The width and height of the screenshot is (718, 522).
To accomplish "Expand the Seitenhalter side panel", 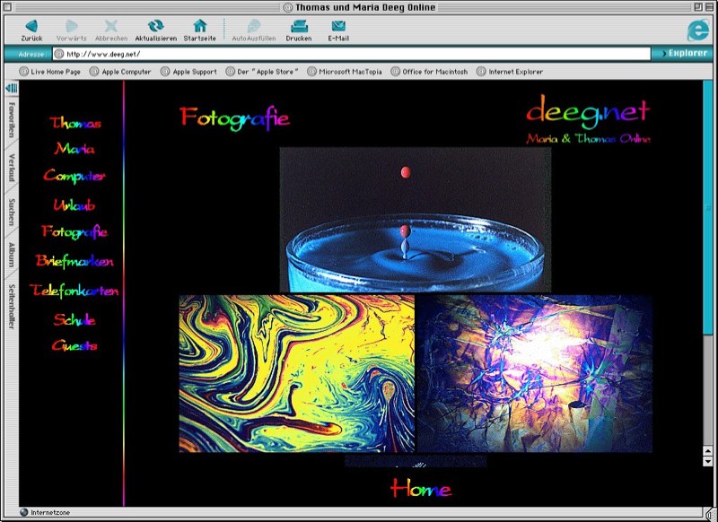I will point(12,305).
